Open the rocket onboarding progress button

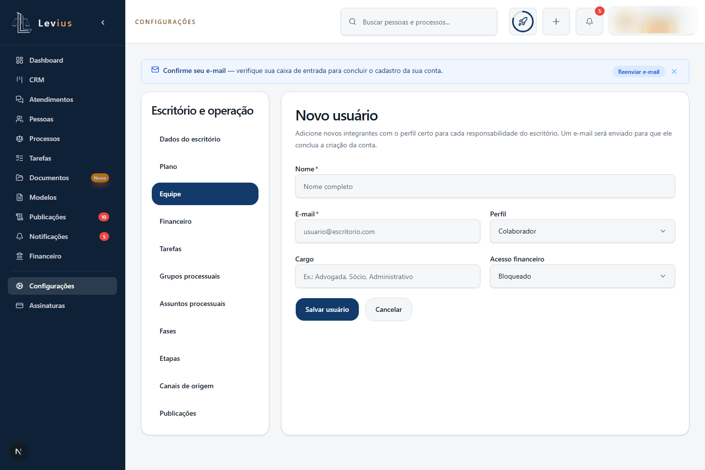[523, 22]
